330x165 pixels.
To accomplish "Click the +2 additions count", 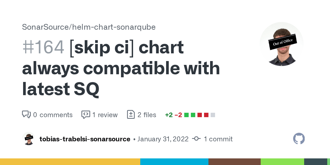I will (169, 115).
